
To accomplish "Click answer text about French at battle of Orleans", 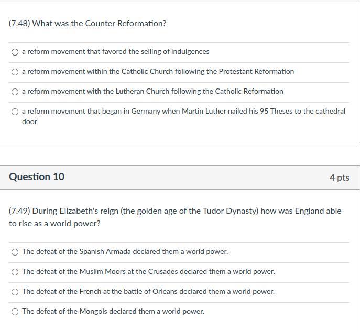I will (148, 292).
